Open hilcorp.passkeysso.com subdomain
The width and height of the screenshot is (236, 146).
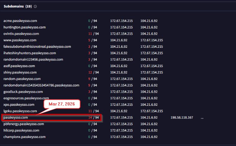tap(21, 130)
